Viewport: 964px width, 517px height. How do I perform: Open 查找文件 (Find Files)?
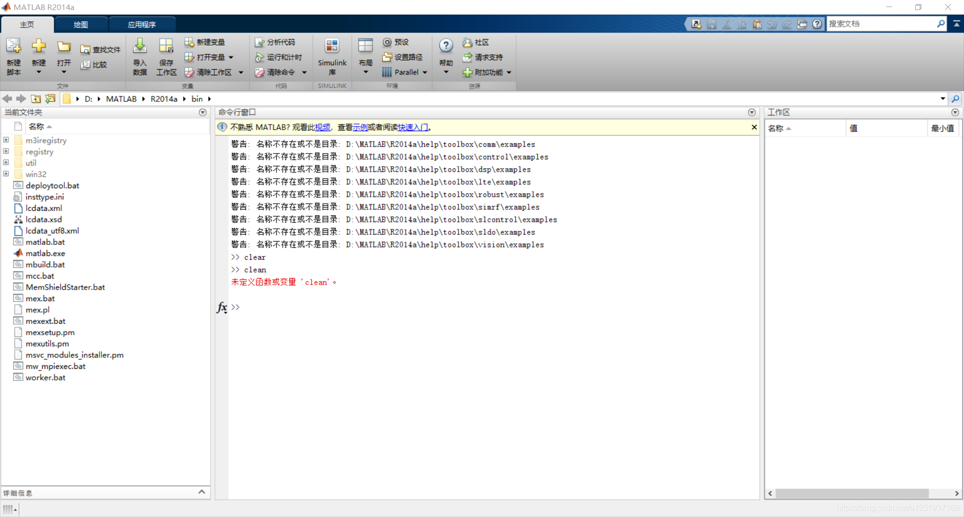[100, 50]
